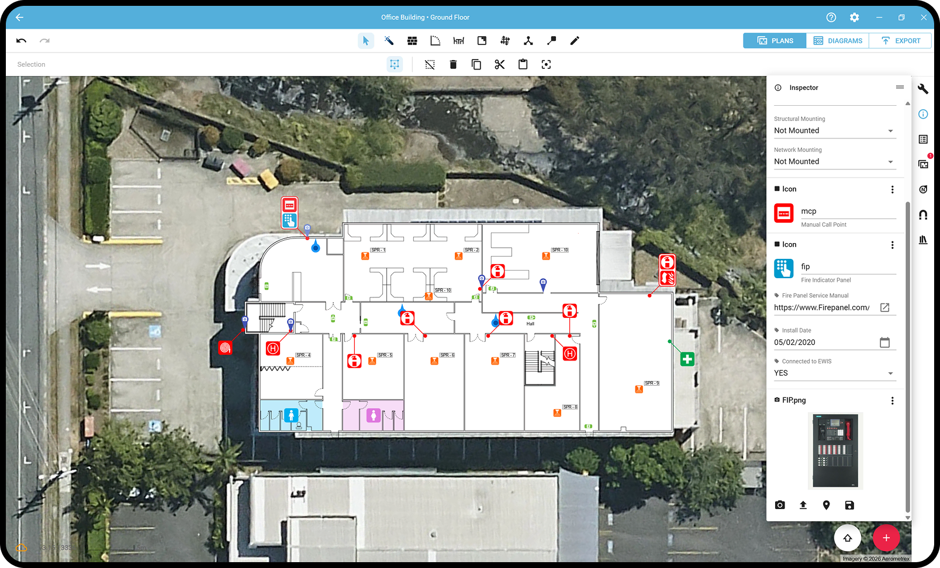Switch to the DIAGRAMS tab
The height and width of the screenshot is (568, 940).
pyautogui.click(x=837, y=40)
